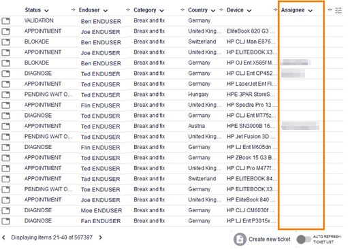This screenshot has width=348, height=249.
Task: Select the Toe ENDUSER ticket row
Action: [139, 190]
